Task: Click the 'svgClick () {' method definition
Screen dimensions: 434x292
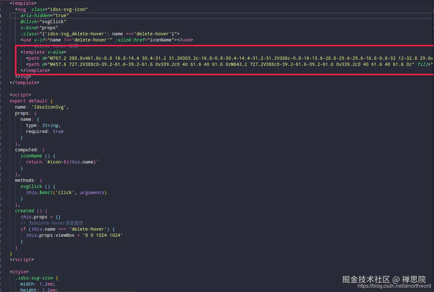Action: click(x=38, y=186)
